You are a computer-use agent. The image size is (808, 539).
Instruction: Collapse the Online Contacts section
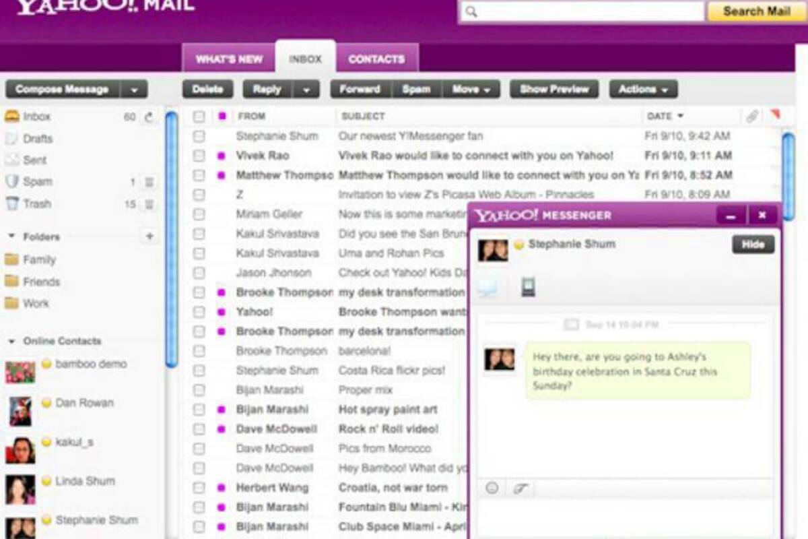11,341
